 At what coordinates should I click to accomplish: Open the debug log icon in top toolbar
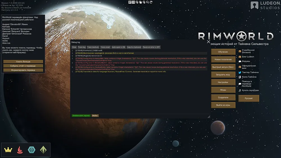point(130,2)
